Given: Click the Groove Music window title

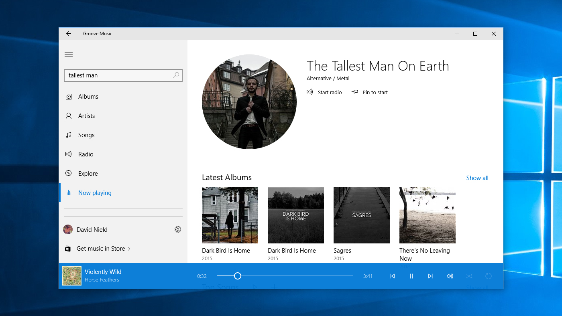Looking at the screenshot, I should pyautogui.click(x=98, y=34).
